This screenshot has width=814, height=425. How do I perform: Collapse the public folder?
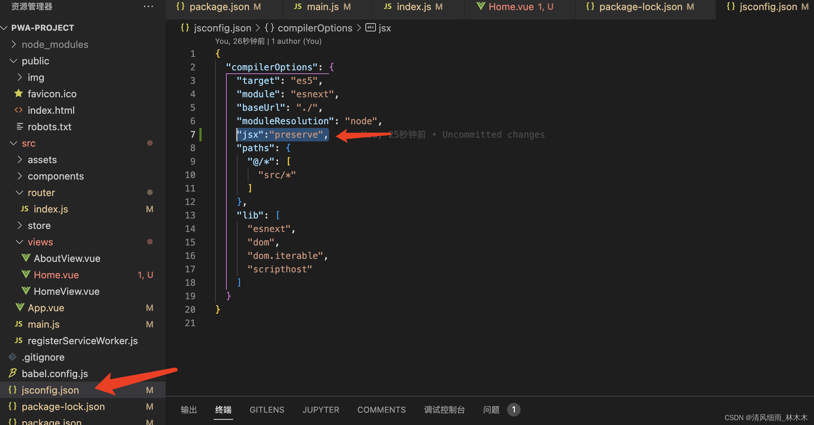pyautogui.click(x=13, y=61)
